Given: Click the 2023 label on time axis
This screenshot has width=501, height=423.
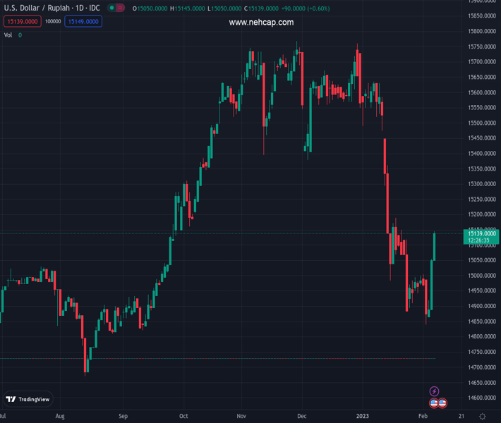Looking at the screenshot, I should coord(362,417).
